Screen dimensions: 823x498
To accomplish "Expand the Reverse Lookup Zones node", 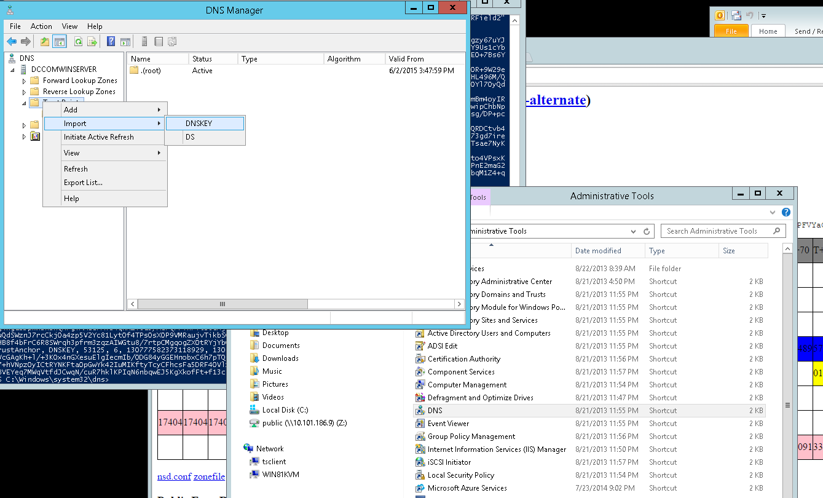I will coord(24,92).
